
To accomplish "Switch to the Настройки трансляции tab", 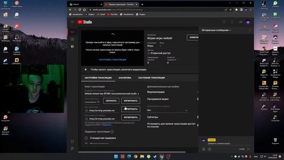I will (x=98, y=78).
